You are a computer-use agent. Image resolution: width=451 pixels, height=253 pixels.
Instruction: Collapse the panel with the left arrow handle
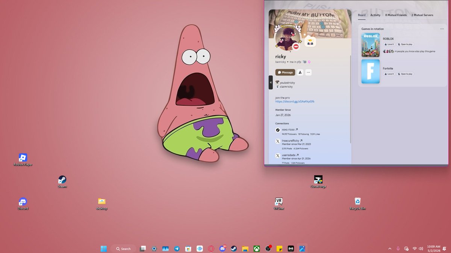pyautogui.click(x=271, y=82)
